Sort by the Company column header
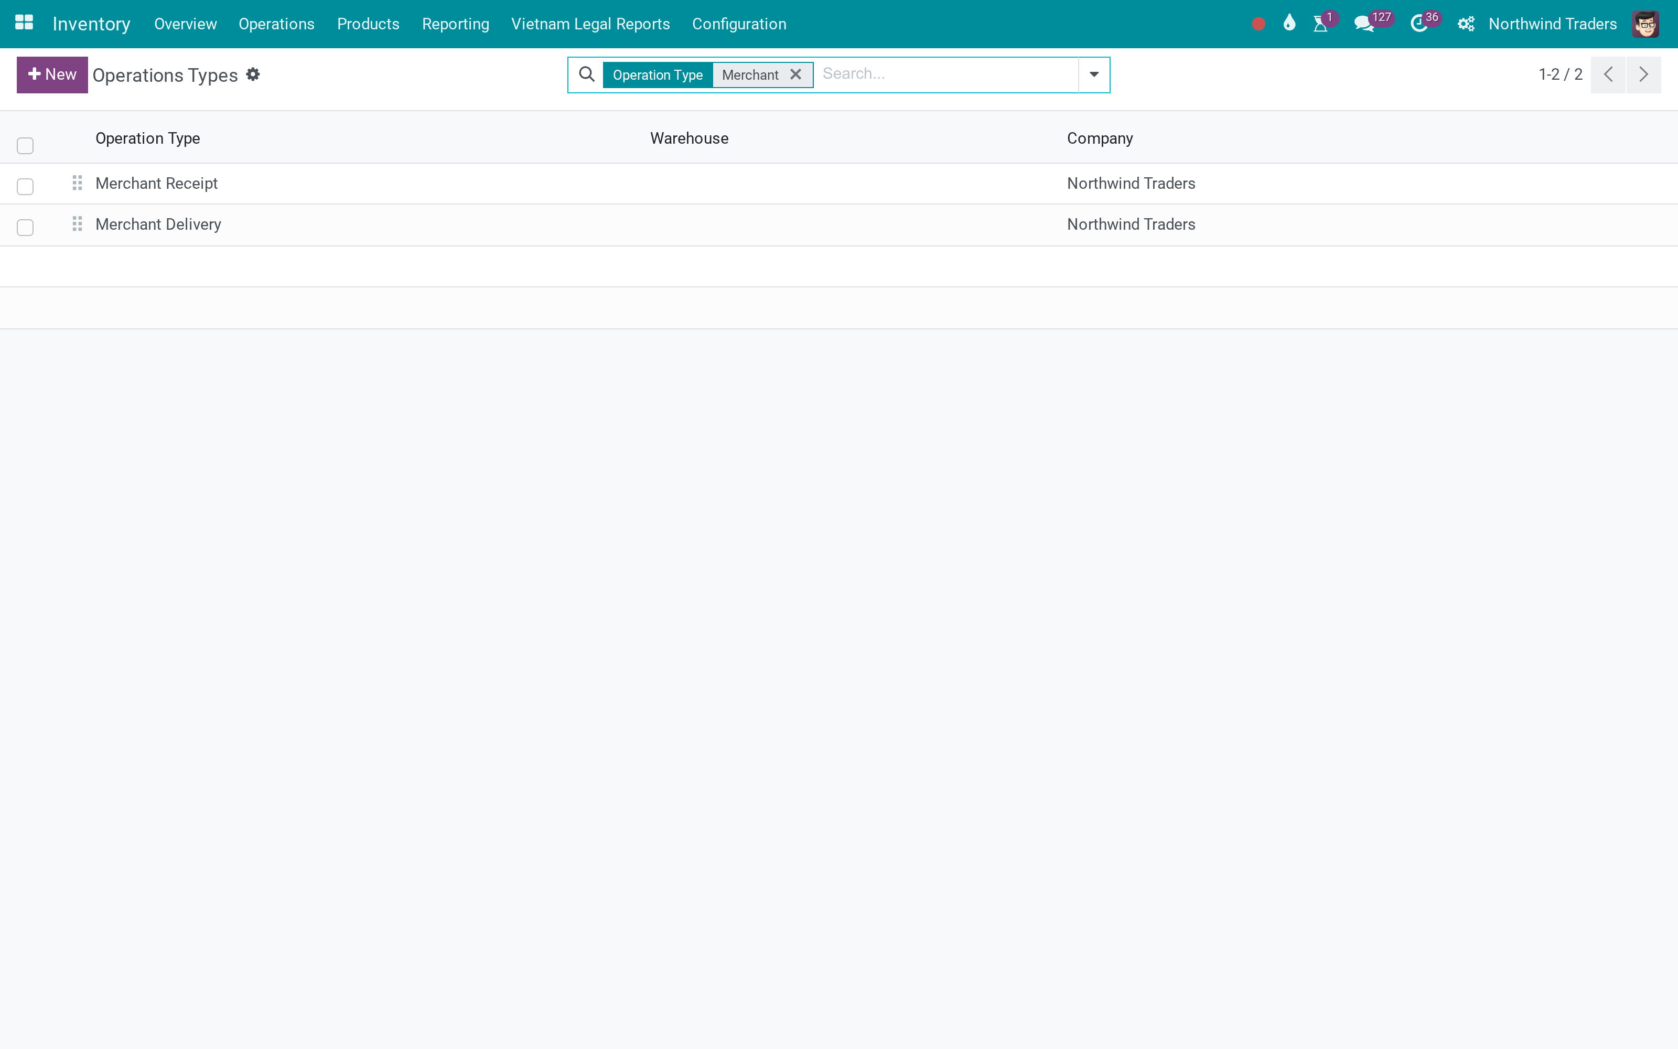 [1100, 138]
